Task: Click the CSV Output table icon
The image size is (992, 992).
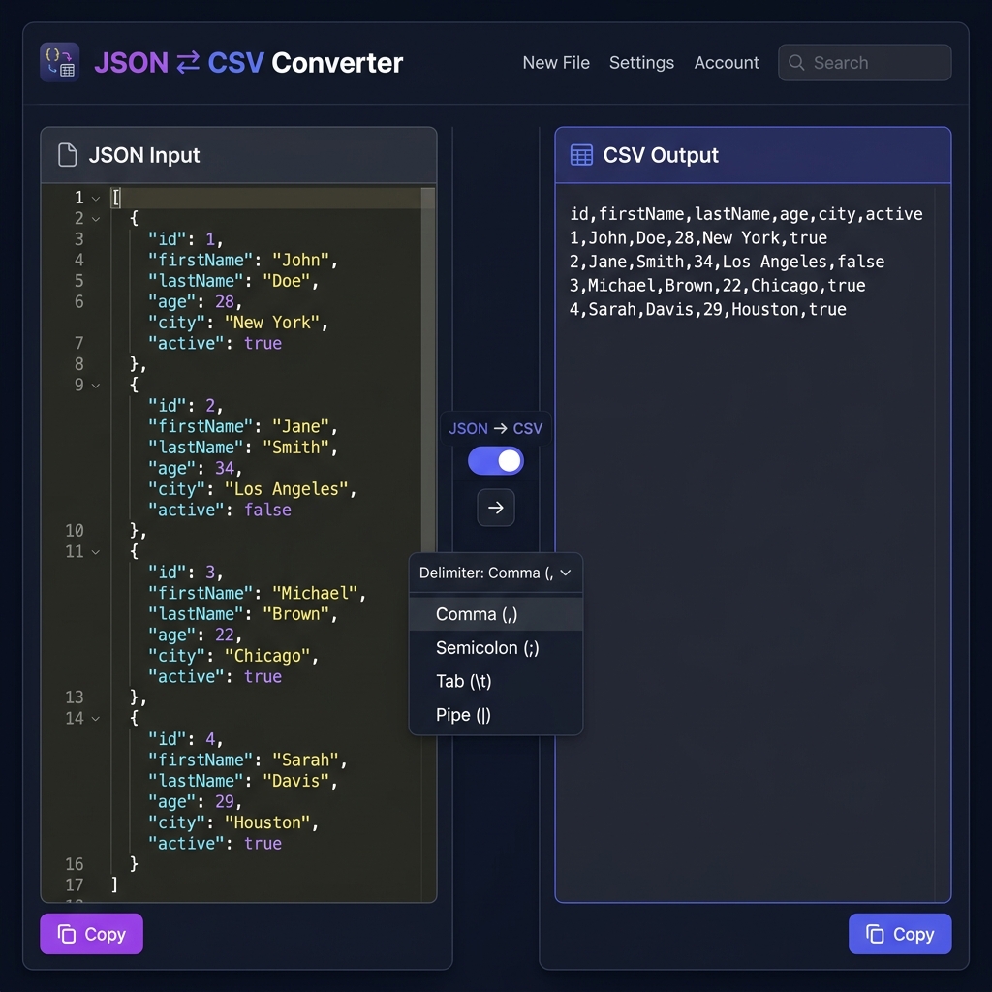Action: coord(581,155)
